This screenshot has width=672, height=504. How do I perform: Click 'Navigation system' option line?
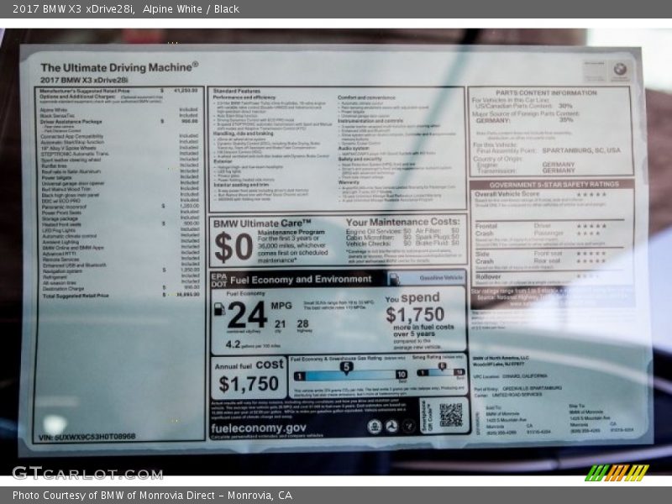121,270
